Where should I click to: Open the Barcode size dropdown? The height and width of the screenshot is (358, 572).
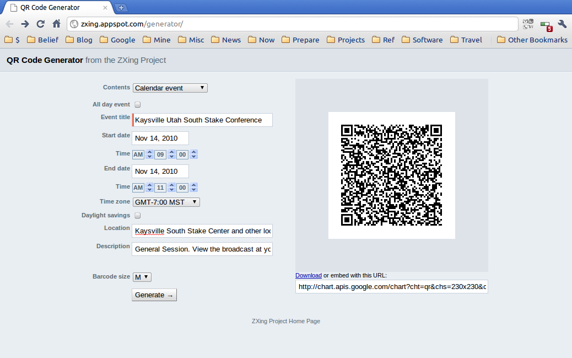[x=142, y=277]
